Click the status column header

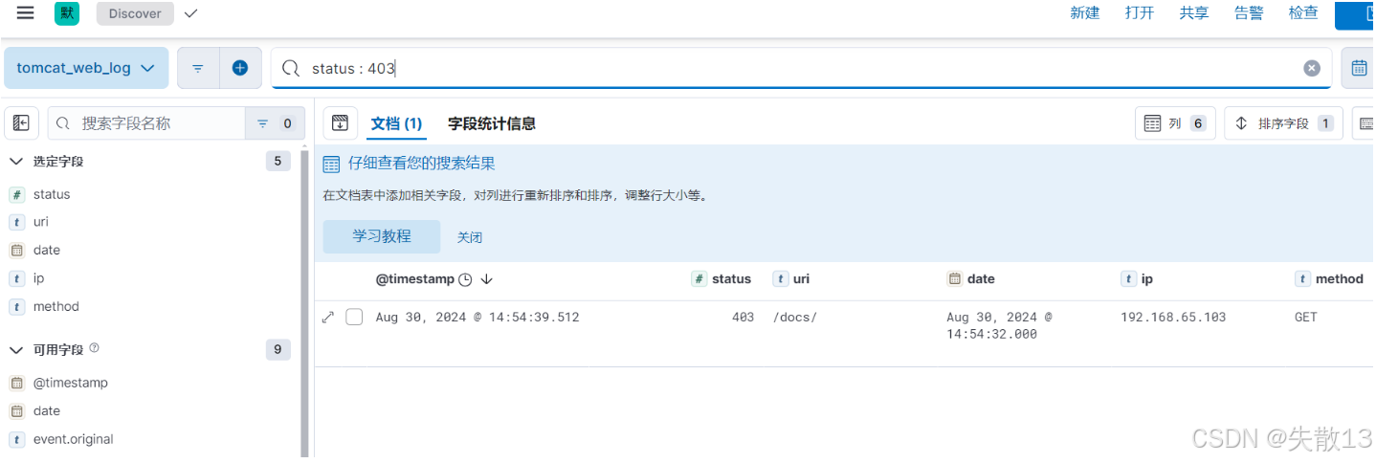(731, 279)
